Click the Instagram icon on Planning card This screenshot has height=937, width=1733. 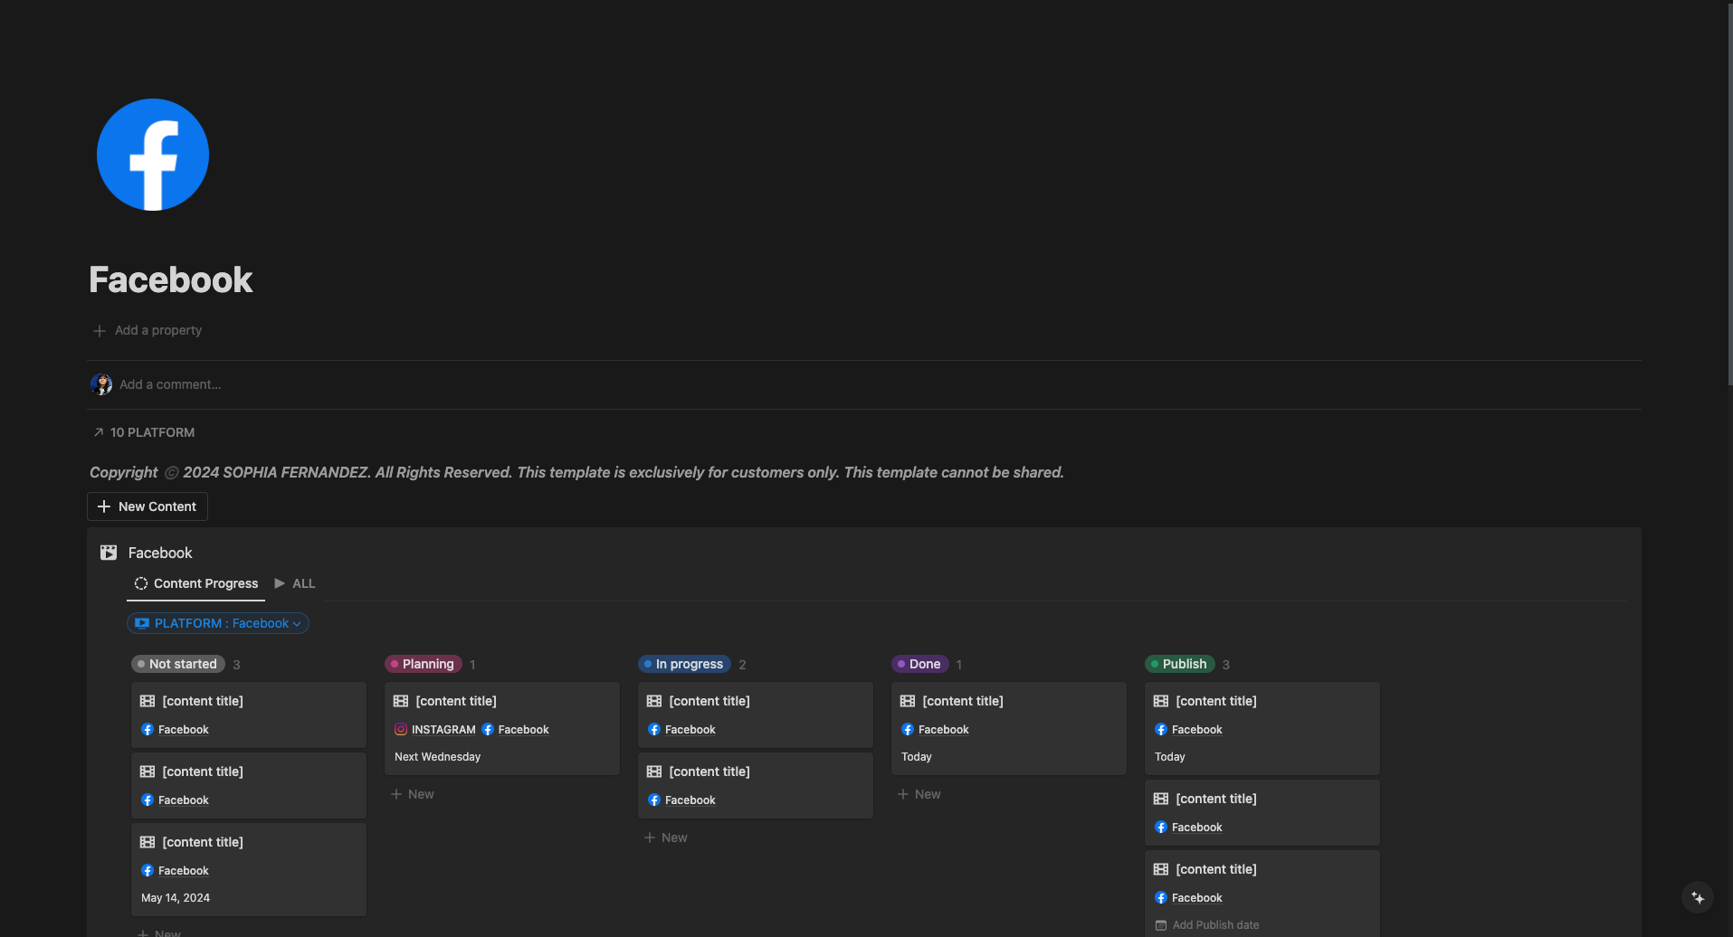[401, 730]
